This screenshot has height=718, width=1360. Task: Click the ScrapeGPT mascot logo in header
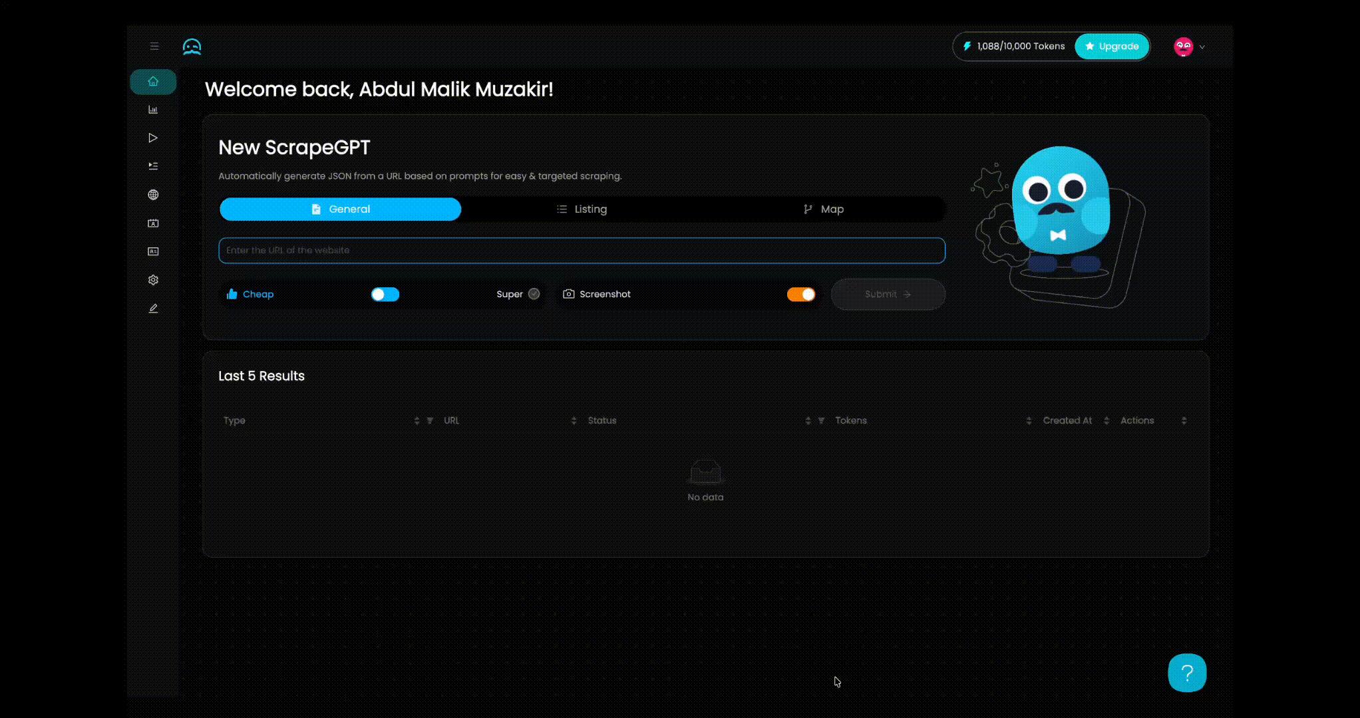coord(192,47)
